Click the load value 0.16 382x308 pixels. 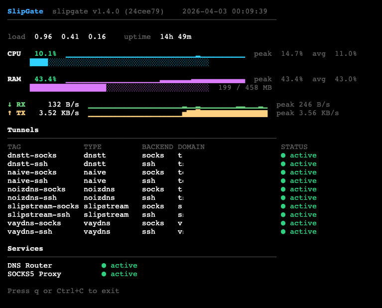coord(97,36)
